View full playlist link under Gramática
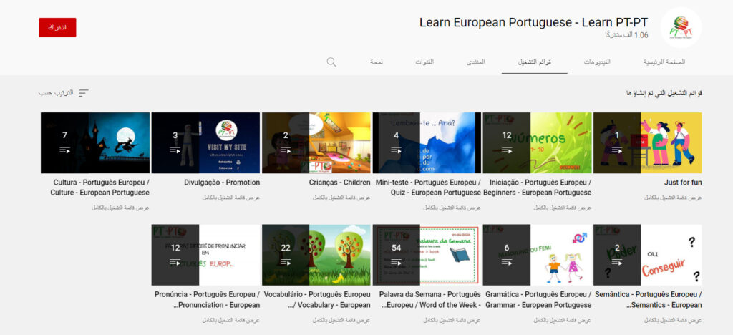Screen dimensions: 733x335 click(x=563, y=321)
